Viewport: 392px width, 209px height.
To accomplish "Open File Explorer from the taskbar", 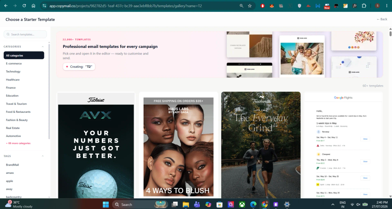I will [186, 204].
